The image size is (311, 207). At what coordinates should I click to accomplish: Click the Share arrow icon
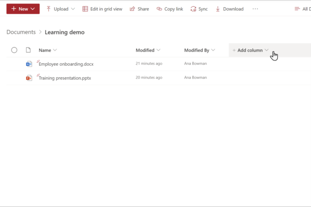[132, 9]
